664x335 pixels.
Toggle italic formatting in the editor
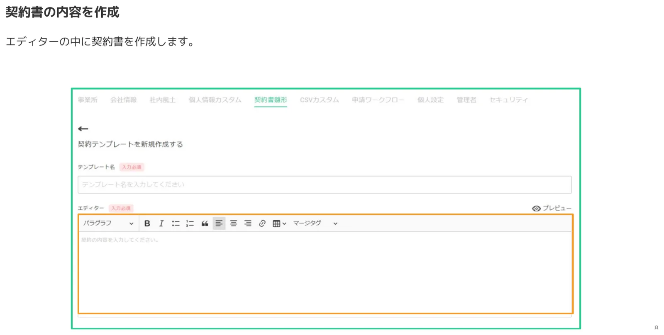[161, 223]
